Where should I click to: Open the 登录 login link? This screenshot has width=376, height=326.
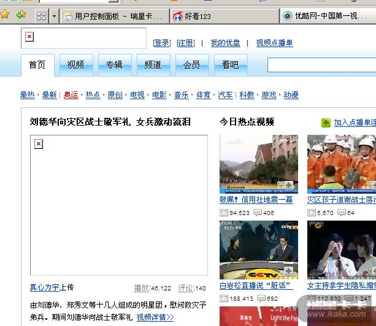161,43
